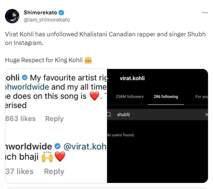Click the 863 likes count
213x189 pixels.
[20, 119]
